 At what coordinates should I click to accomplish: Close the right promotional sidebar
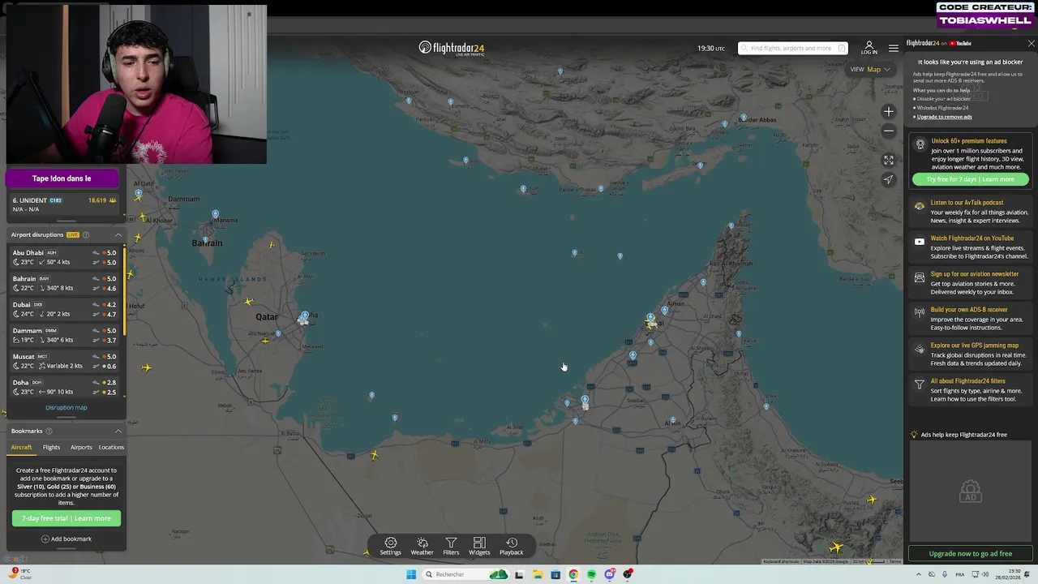(x=1031, y=44)
